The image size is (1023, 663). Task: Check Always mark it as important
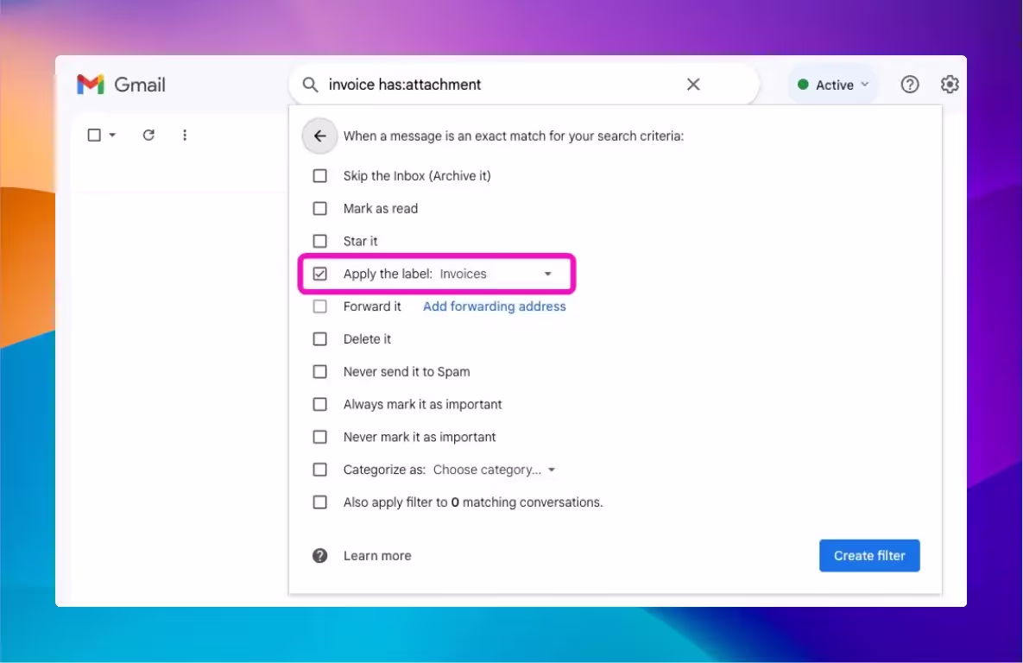(x=319, y=405)
